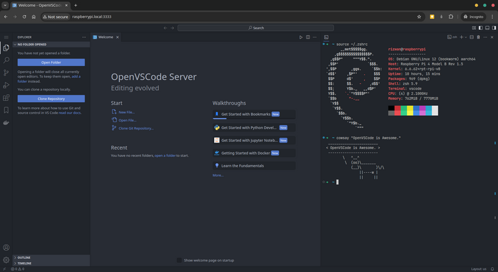Viewport: 498px width, 272px height.
Task: Open the Search view in activity bar
Action: [x=6, y=60]
